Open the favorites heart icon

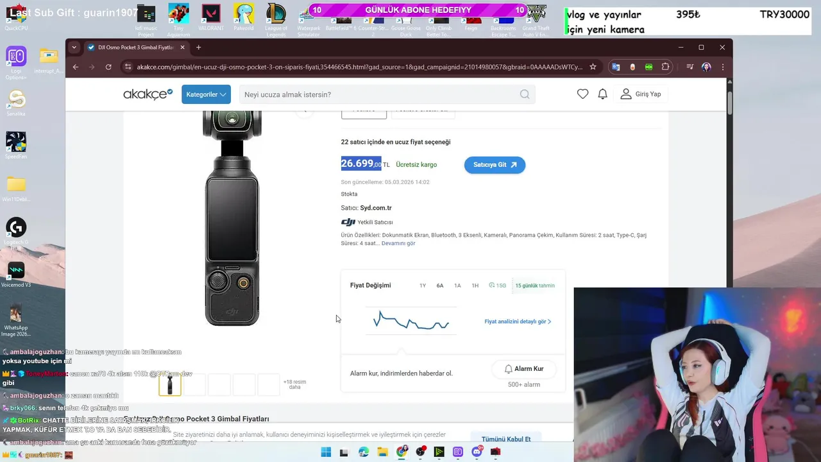[582, 94]
